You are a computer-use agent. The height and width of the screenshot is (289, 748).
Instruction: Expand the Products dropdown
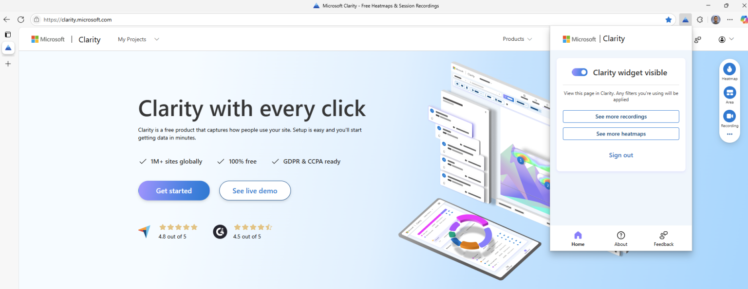pyautogui.click(x=517, y=39)
